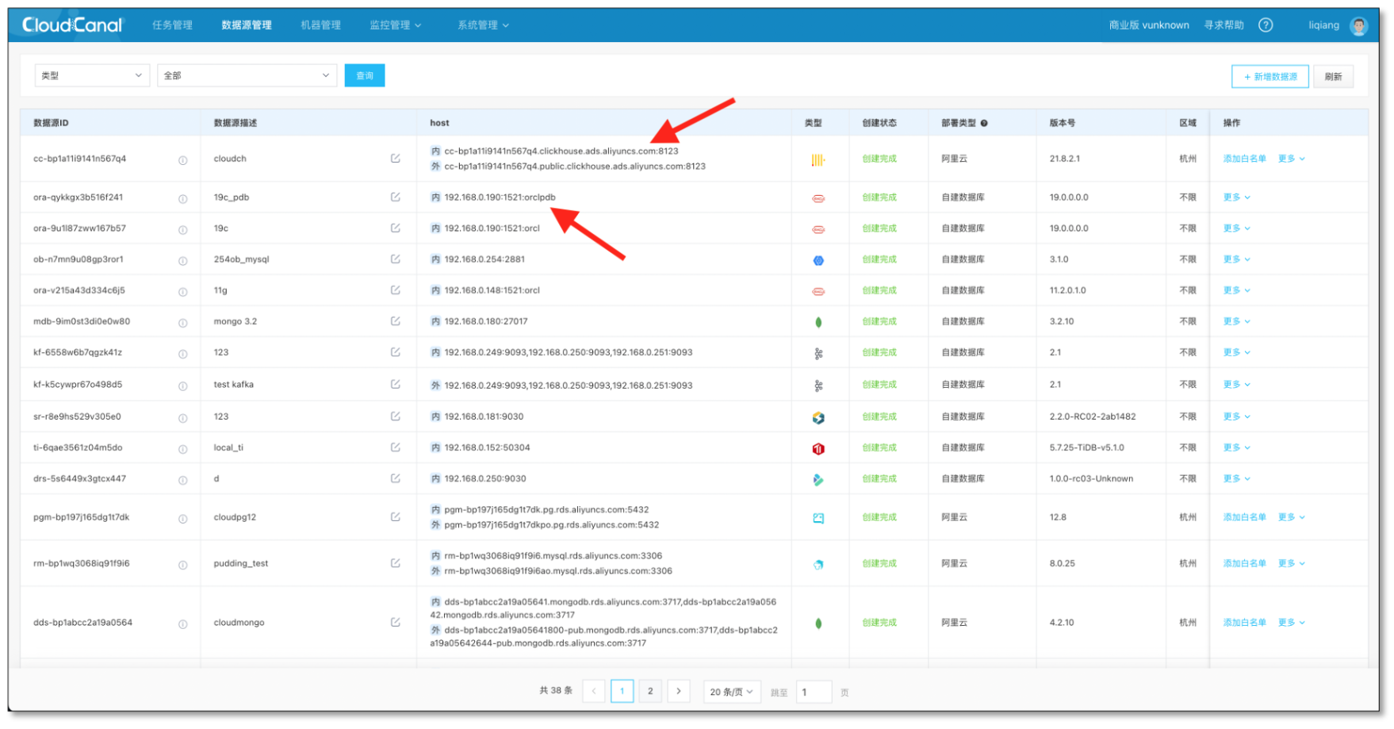Image resolution: width=1394 pixels, height=729 pixels.
Task: Click the TiDB icon for local_ti
Action: tap(820, 447)
